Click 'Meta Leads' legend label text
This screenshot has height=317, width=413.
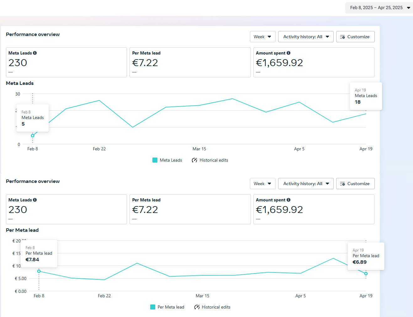click(x=171, y=160)
